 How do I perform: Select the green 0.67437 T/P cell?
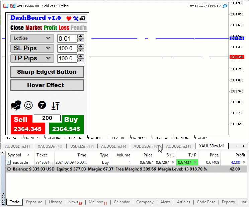click(x=187, y=162)
